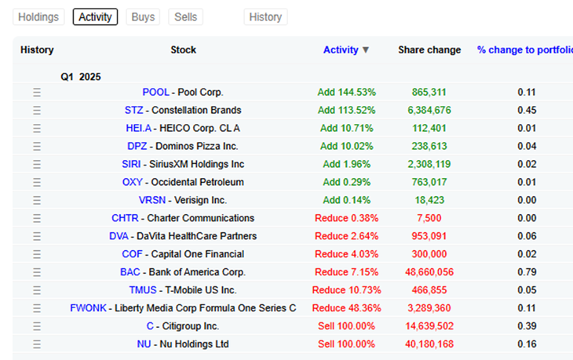
Task: Open the Buys tab
Action: pyautogui.click(x=142, y=17)
